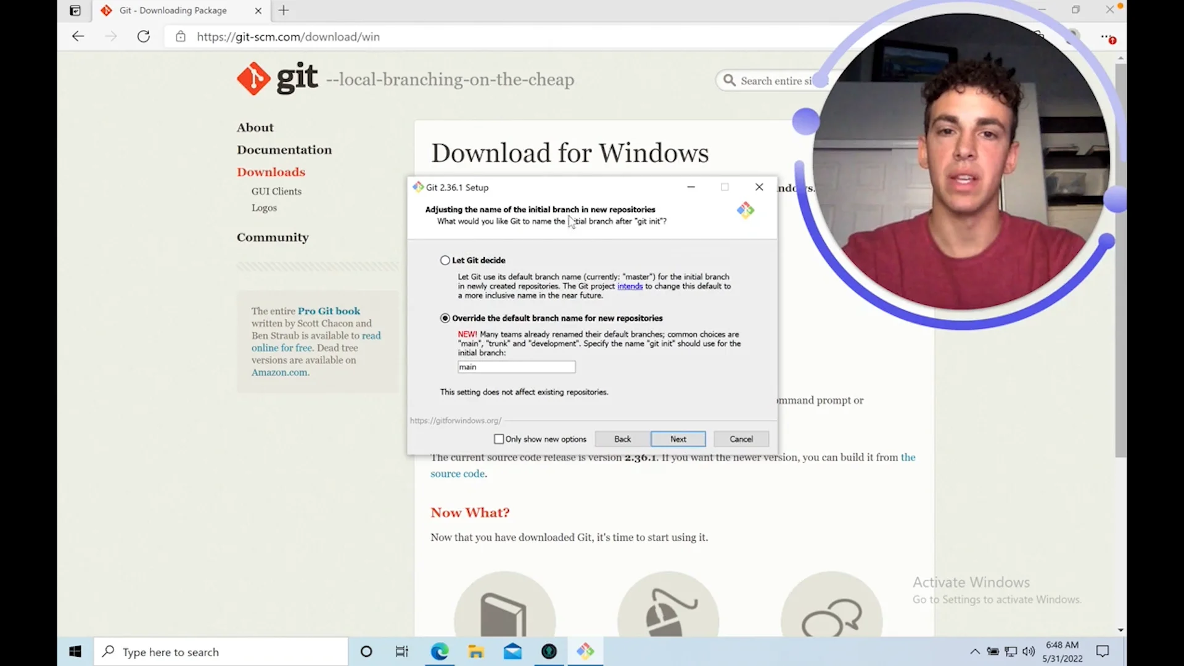Select Override the default branch name option
Viewport: 1184px width, 666px height.
tap(445, 318)
